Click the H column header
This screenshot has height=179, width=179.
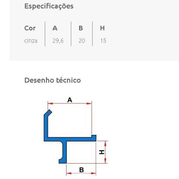[x=102, y=28]
